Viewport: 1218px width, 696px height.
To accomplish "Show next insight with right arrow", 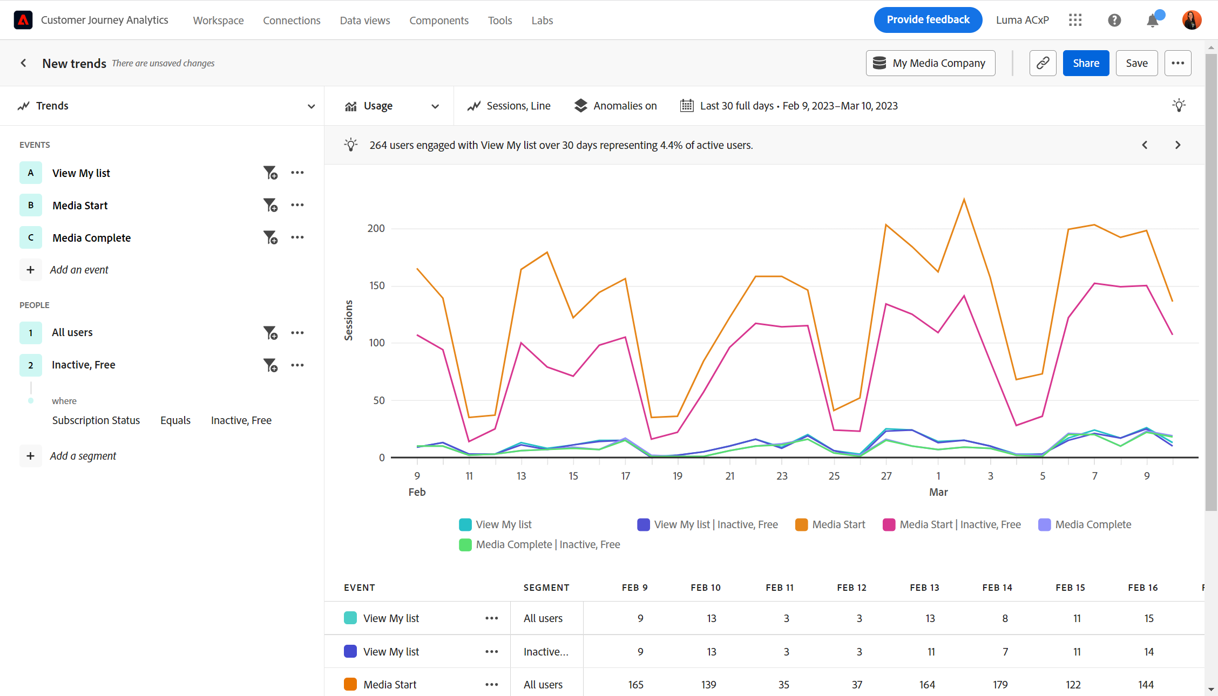I will click(1178, 145).
